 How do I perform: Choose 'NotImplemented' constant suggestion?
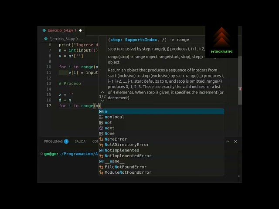[x=161, y=150]
